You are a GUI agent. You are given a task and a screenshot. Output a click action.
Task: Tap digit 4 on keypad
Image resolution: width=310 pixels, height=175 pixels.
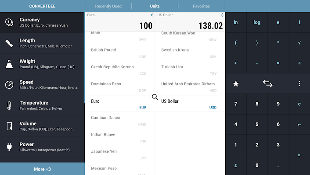(236, 125)
